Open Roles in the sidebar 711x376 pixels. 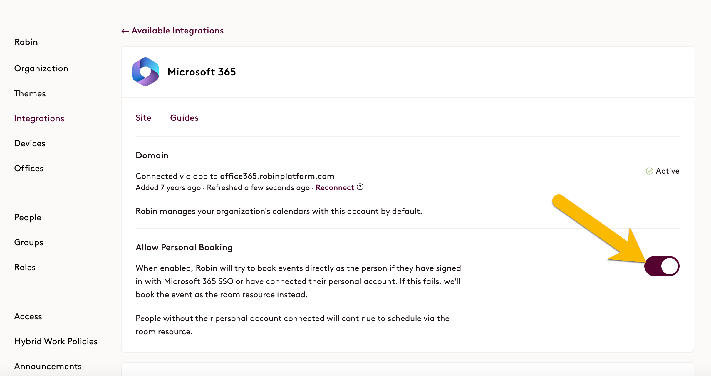(25, 267)
